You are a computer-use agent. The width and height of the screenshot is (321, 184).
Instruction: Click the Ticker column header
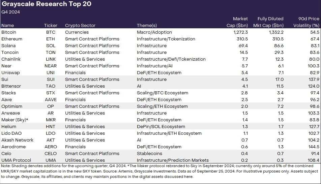click(51, 25)
